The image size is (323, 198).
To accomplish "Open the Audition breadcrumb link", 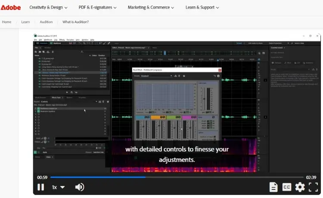I will pos(46,22).
